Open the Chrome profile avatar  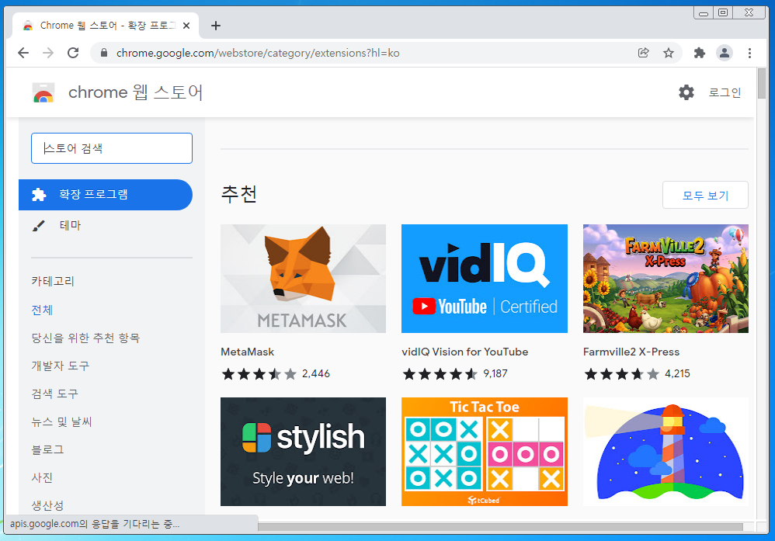tap(724, 53)
